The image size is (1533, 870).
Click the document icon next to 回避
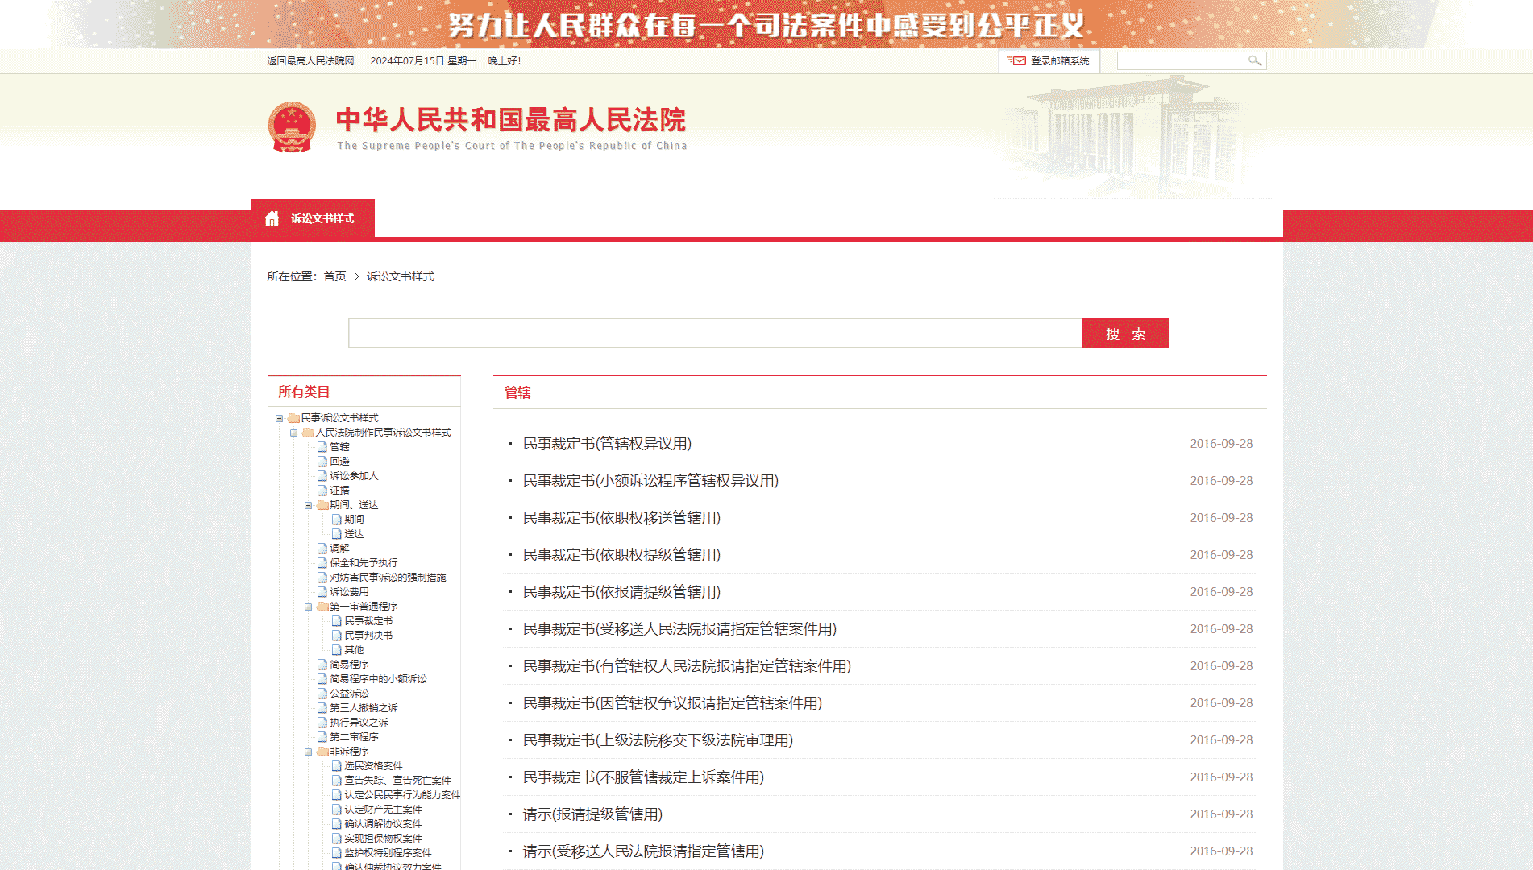pyautogui.click(x=322, y=462)
